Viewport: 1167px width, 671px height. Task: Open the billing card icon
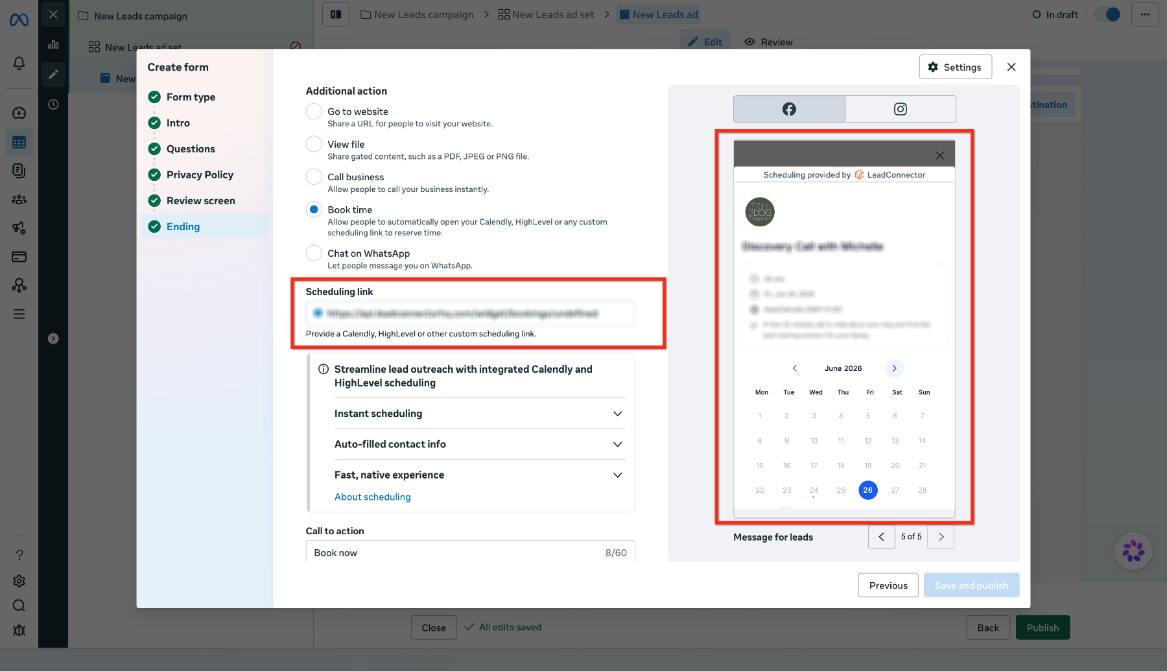point(19,257)
